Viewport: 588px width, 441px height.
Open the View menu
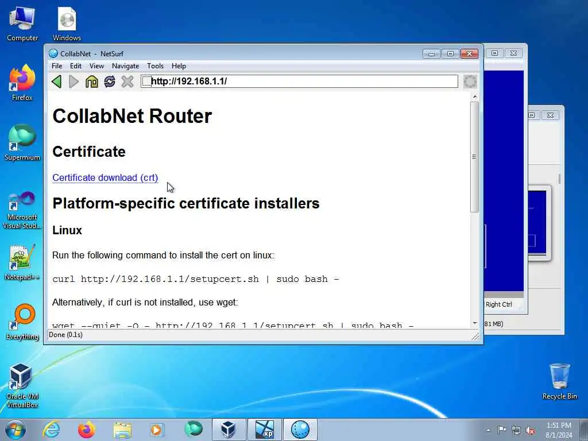(96, 66)
